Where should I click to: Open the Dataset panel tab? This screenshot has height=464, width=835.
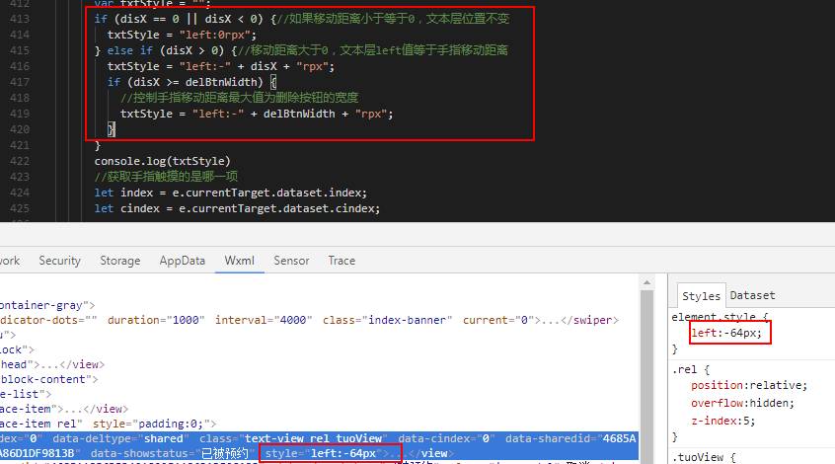pos(752,295)
